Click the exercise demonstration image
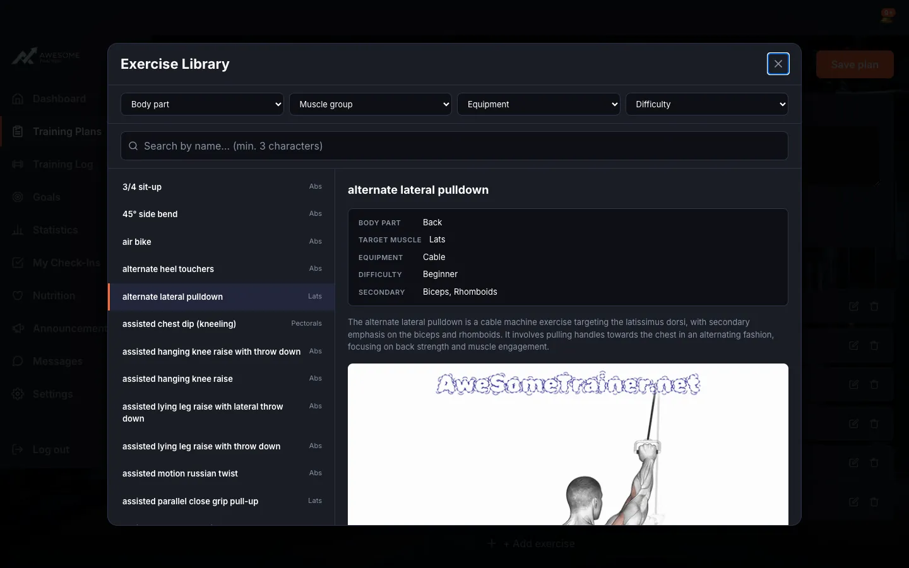The image size is (909, 568). [568, 444]
